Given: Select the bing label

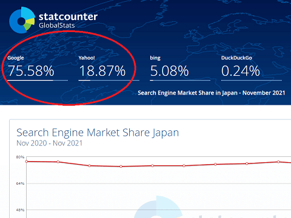Looking at the screenshot, I should click(x=155, y=58).
